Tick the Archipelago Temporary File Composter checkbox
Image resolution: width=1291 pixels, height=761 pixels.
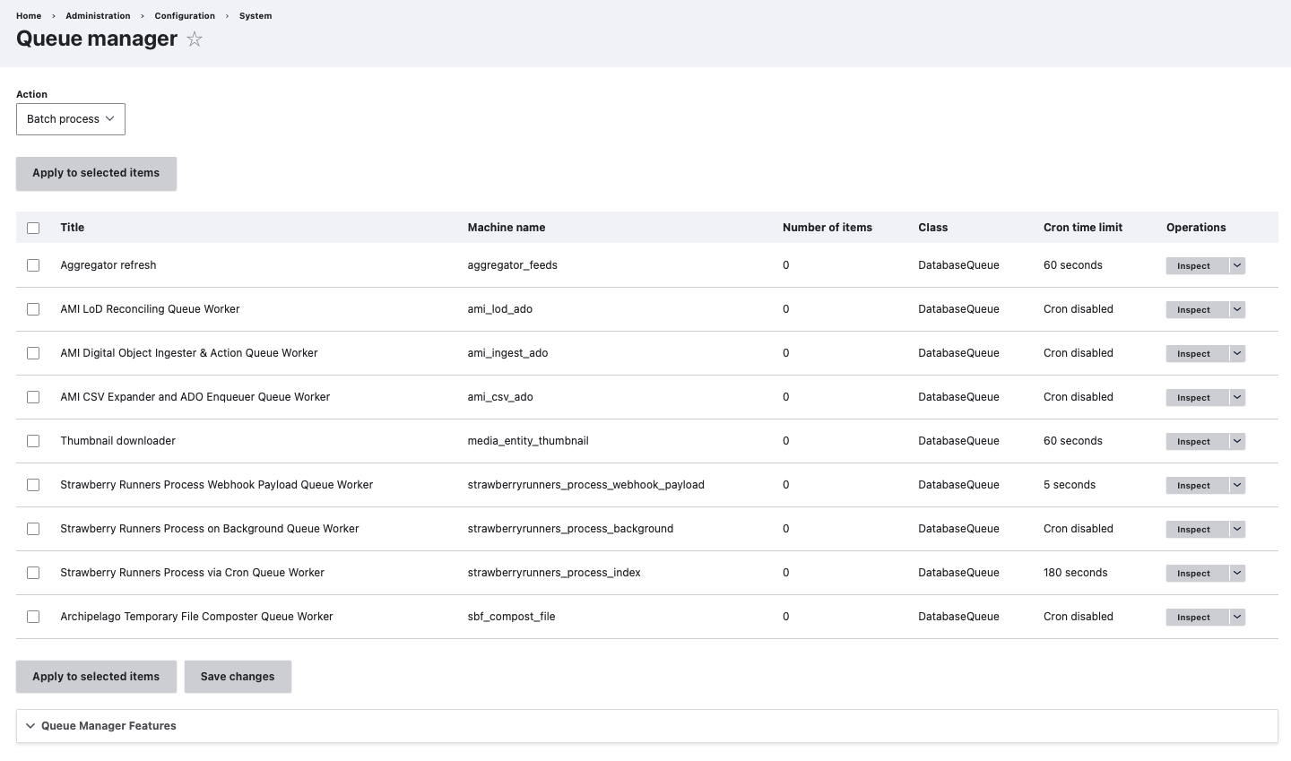[x=33, y=617]
